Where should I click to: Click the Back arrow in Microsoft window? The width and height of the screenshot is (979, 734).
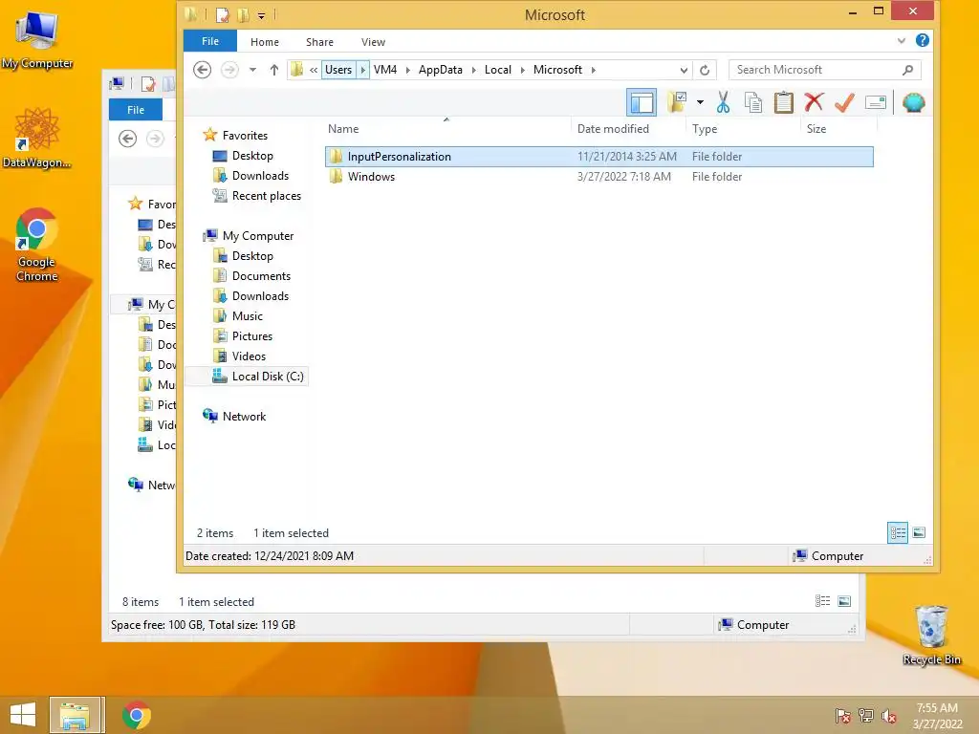pos(202,69)
